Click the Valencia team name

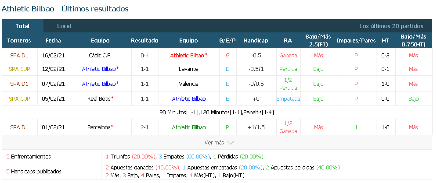click(188, 84)
